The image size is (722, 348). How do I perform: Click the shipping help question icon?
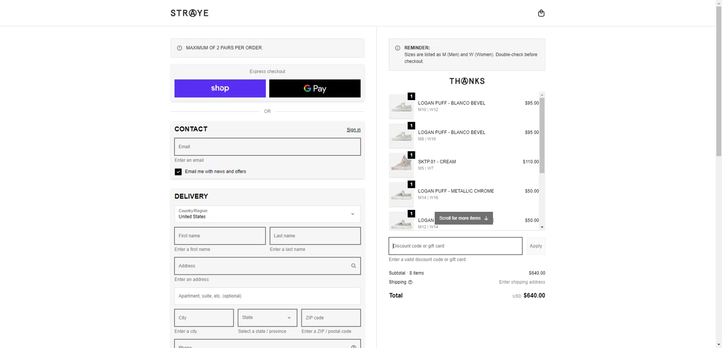tap(410, 282)
